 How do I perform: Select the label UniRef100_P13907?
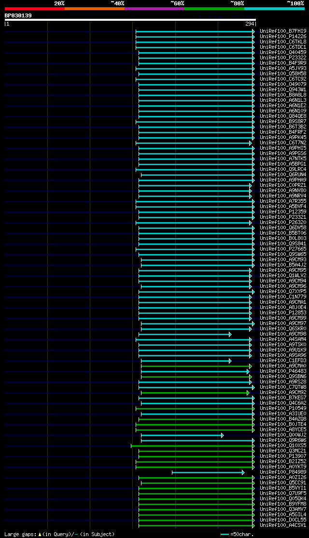click(x=283, y=456)
